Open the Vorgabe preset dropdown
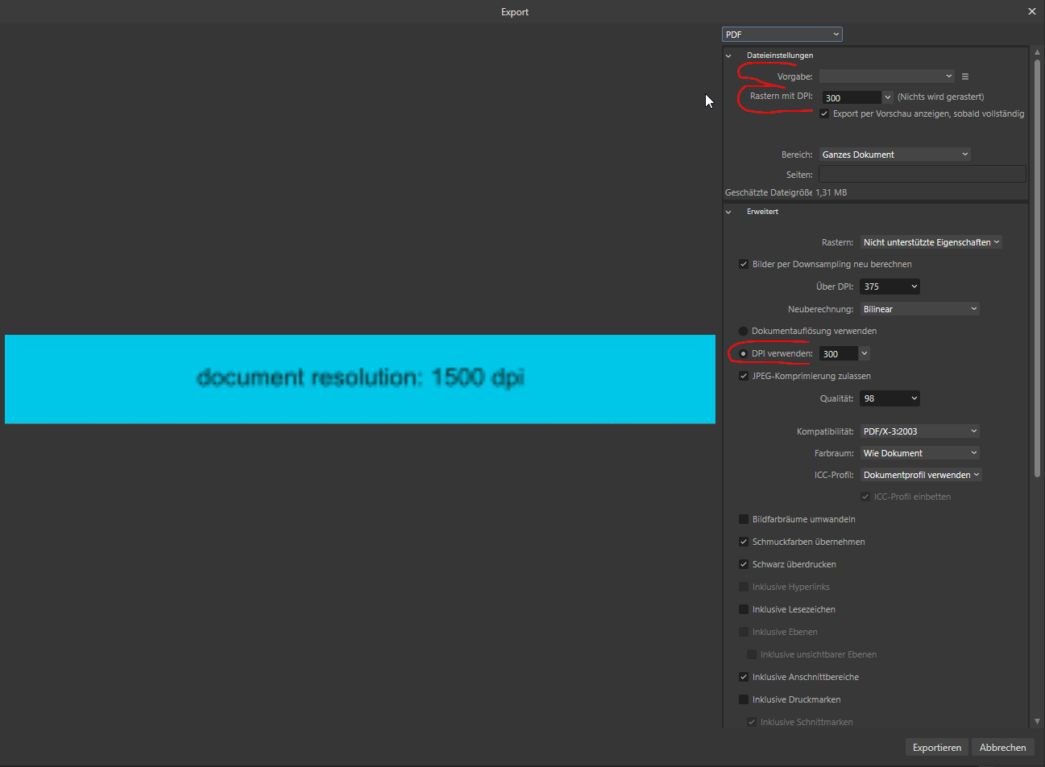The height and width of the screenshot is (767, 1045). tap(886, 76)
